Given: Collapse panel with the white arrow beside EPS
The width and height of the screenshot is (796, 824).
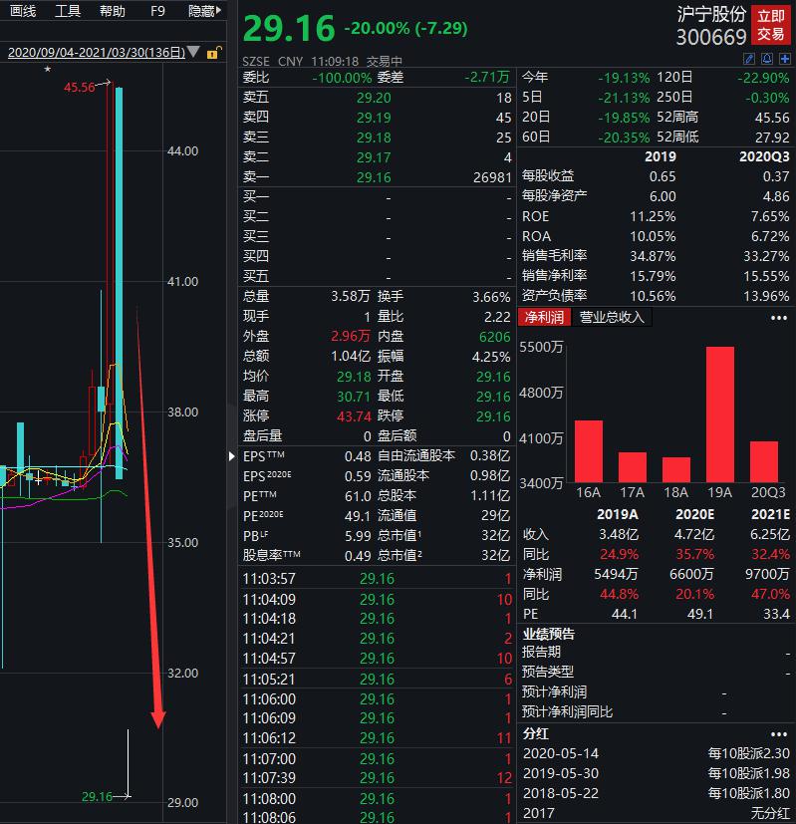Looking at the screenshot, I should tap(232, 456).
